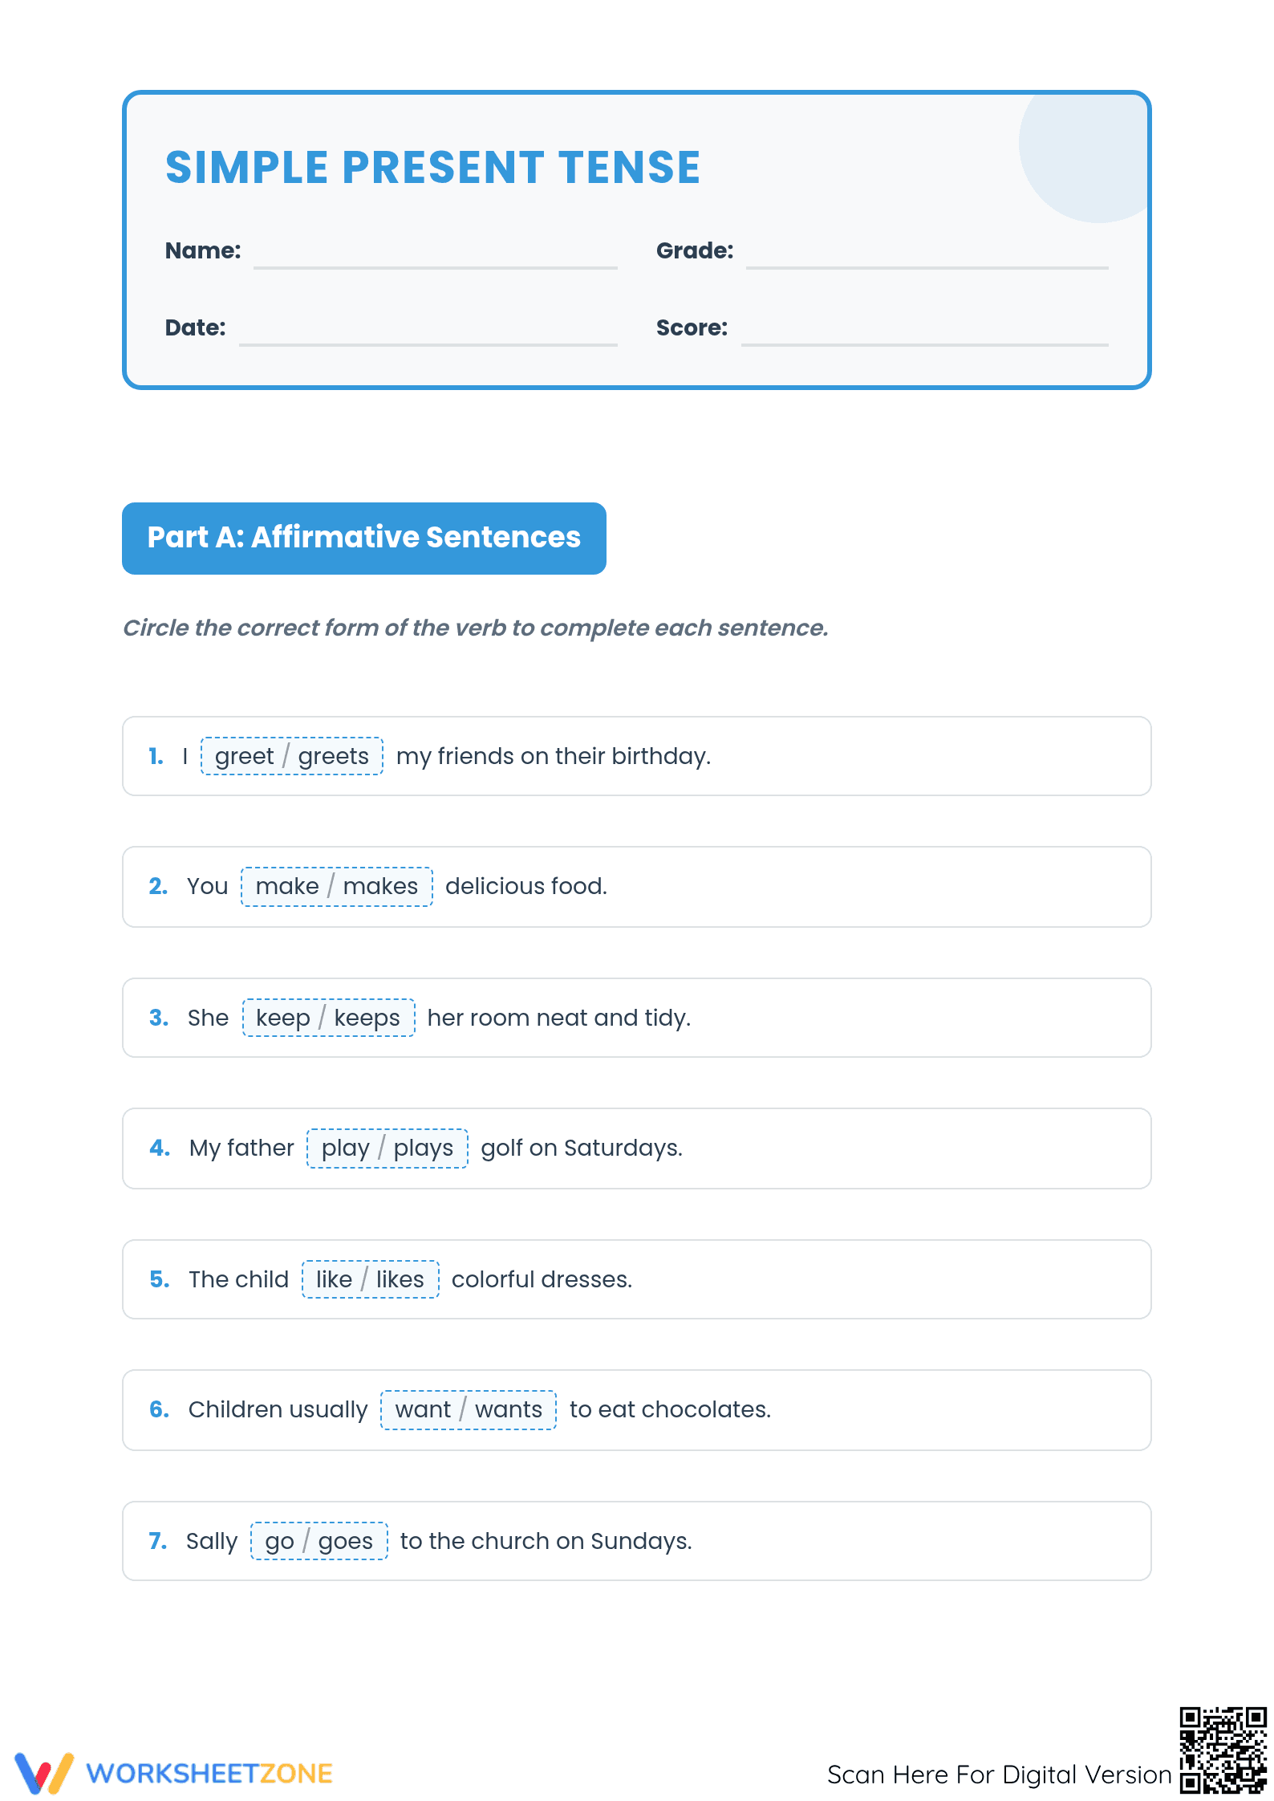Choose 'keeps' in sentence 3
Screen dimensions: 1274x1801
coord(367,1018)
